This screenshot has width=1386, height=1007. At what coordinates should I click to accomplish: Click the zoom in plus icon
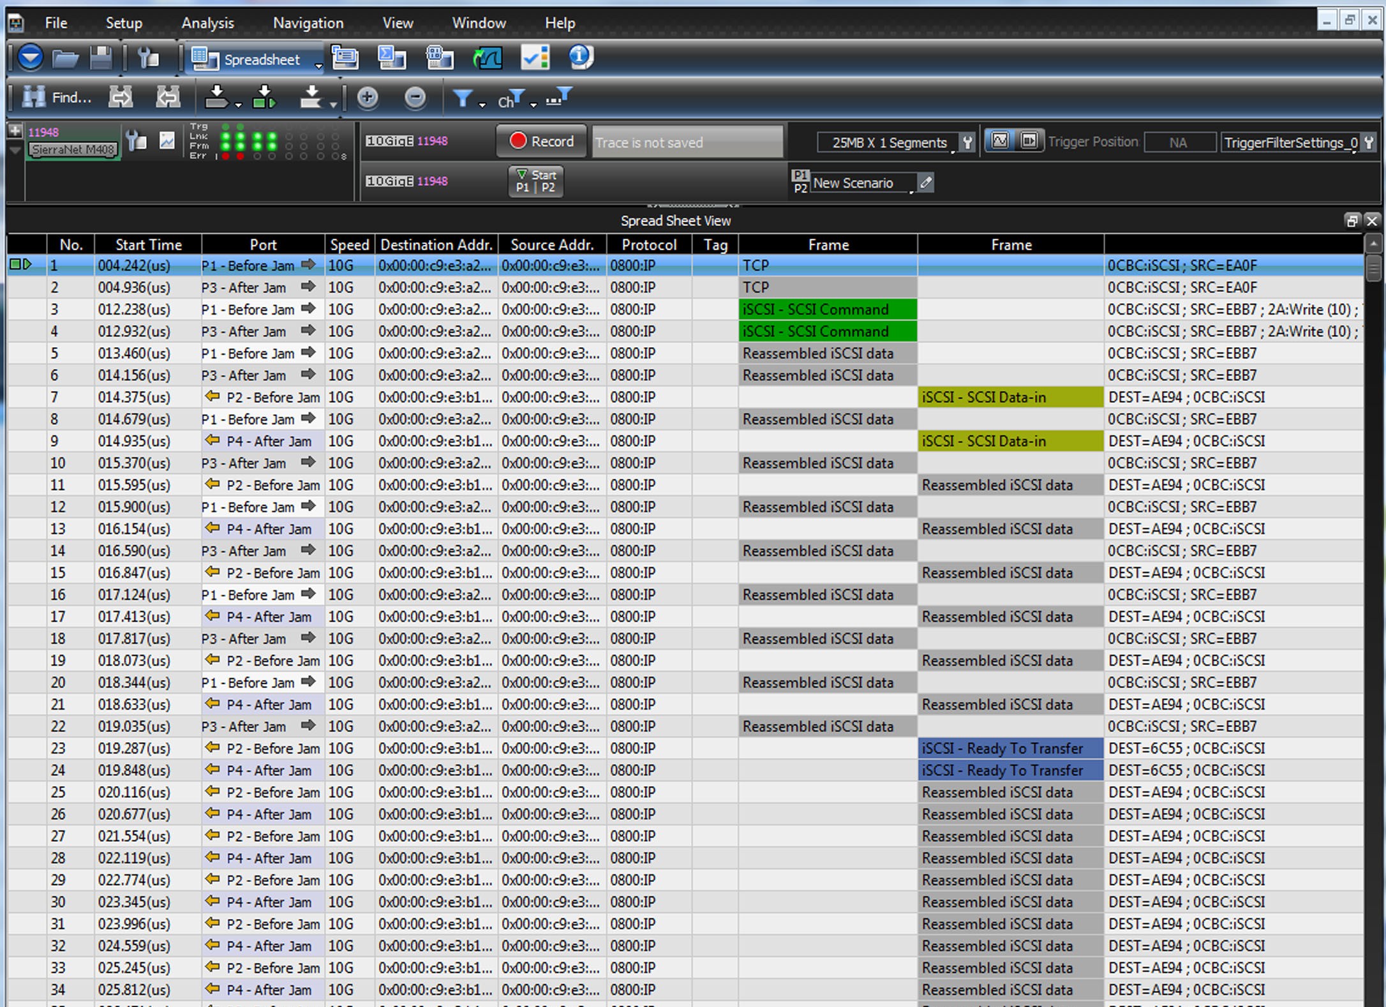coord(368,98)
